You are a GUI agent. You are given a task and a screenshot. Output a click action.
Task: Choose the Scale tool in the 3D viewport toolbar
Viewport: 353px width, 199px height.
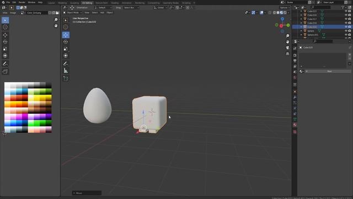coord(66,49)
